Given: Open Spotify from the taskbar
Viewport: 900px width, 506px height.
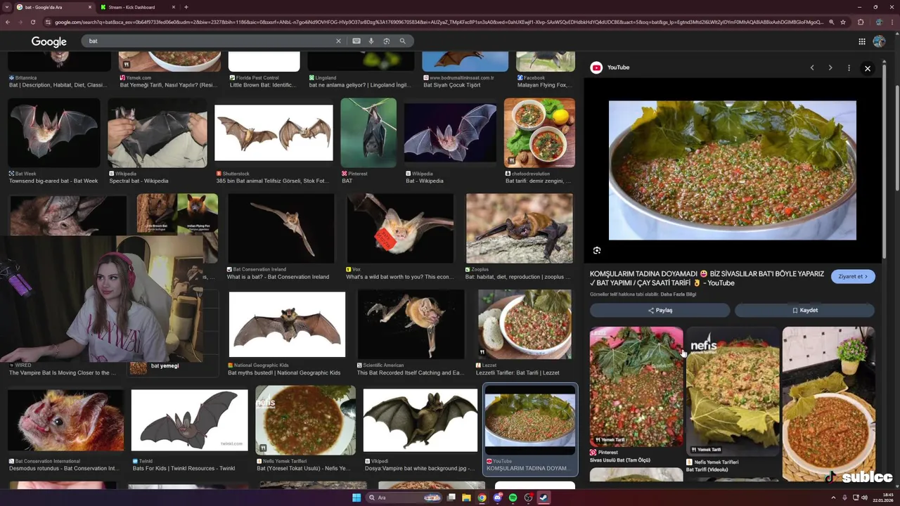Looking at the screenshot, I should coord(513,498).
